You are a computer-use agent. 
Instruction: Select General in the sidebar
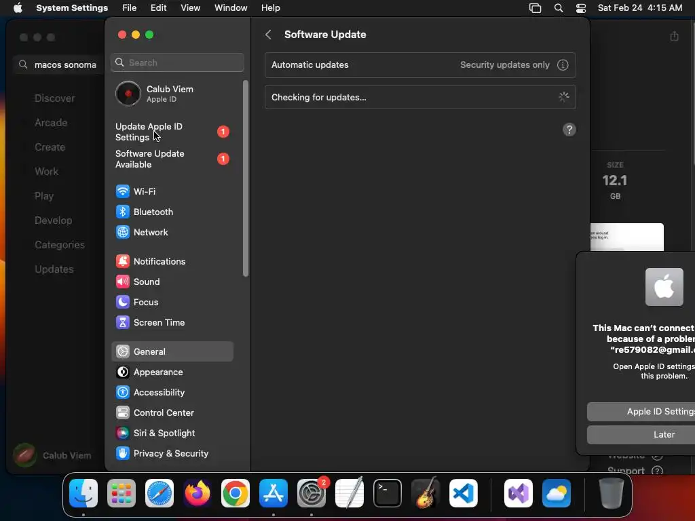[172, 352]
